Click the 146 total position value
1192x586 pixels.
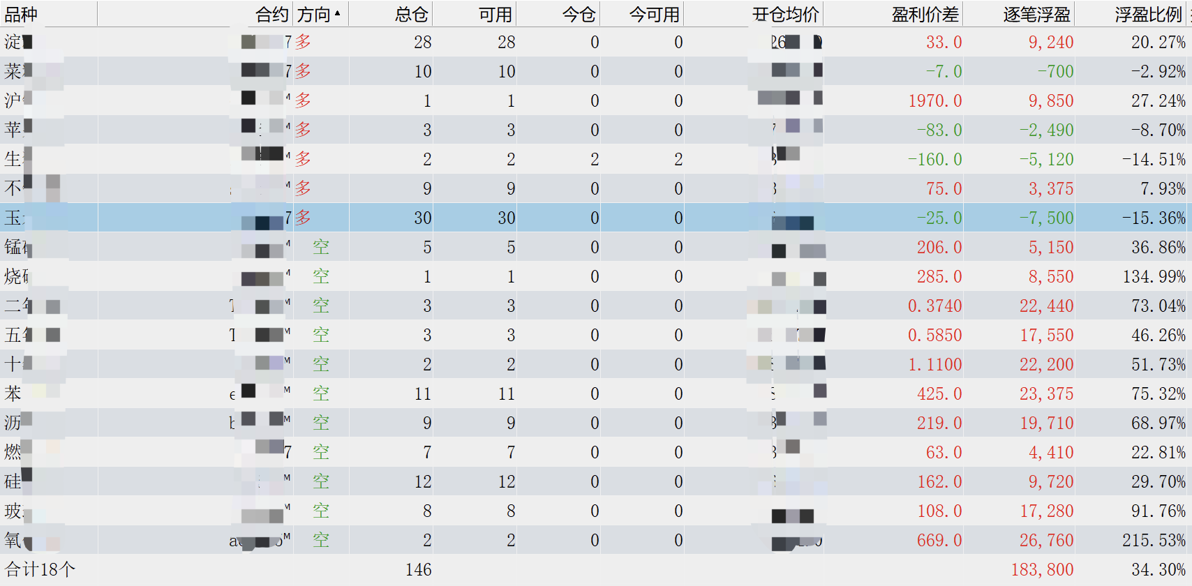click(x=418, y=569)
